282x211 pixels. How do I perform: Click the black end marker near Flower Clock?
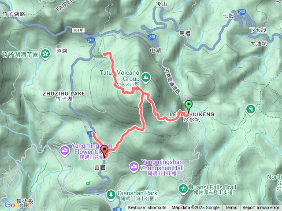click(x=104, y=152)
